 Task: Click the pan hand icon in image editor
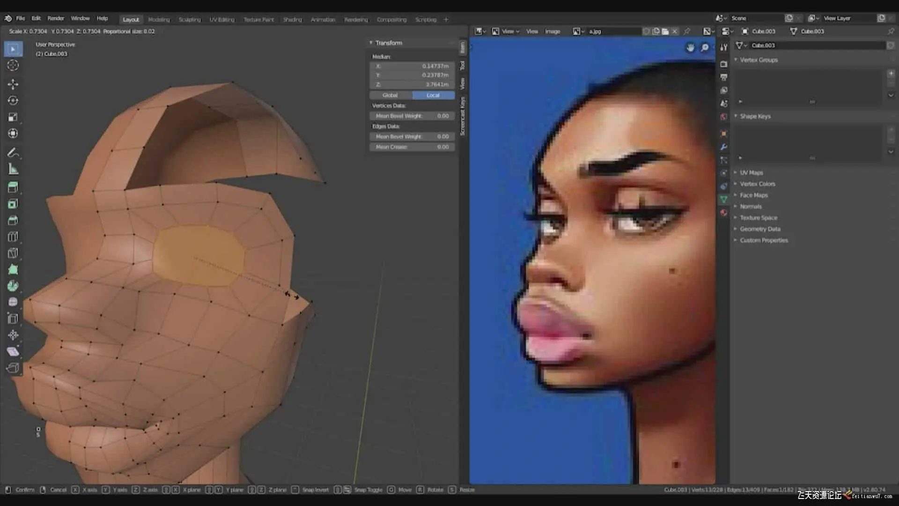pyautogui.click(x=690, y=48)
